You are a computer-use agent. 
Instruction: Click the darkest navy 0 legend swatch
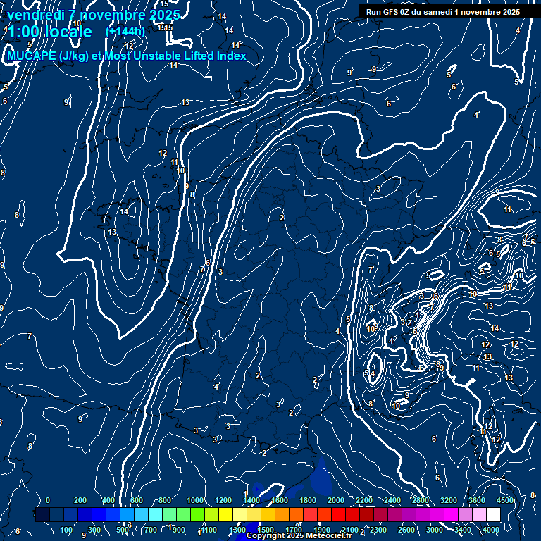point(42,515)
